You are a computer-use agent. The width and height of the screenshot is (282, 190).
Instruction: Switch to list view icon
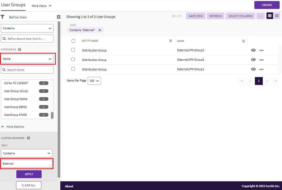pyautogui.click(x=277, y=16)
